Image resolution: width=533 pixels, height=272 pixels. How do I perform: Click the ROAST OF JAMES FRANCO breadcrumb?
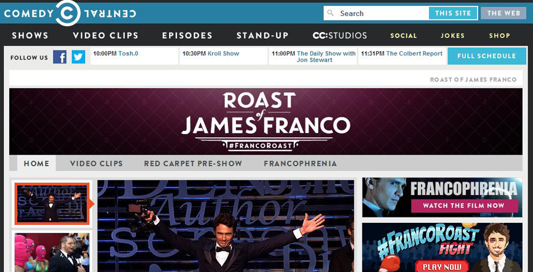473,79
